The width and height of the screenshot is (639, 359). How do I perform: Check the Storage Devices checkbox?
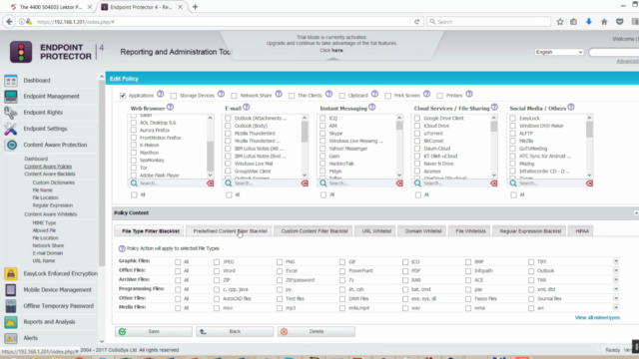click(x=174, y=96)
